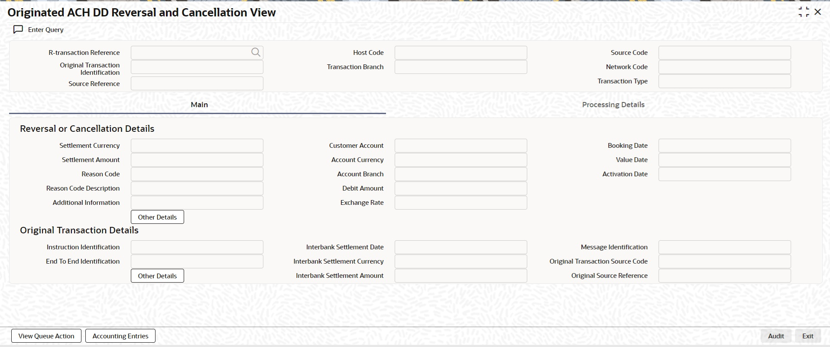
Task: Click the Account Currency field
Action: point(461,160)
